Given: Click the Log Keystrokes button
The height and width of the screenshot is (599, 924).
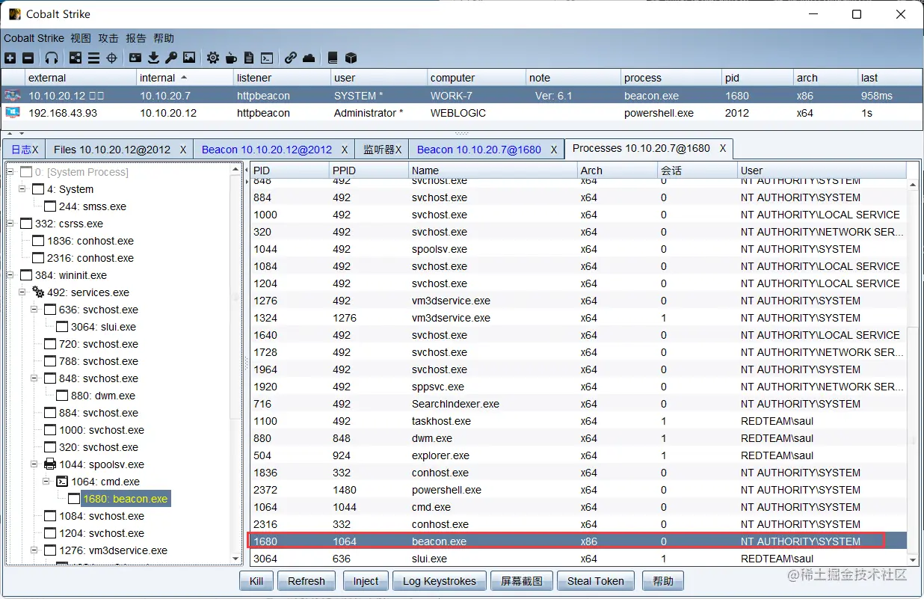Looking at the screenshot, I should pyautogui.click(x=440, y=581).
